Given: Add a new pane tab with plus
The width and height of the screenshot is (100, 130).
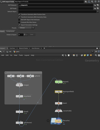Looking at the screenshot, I should tap(44, 48).
